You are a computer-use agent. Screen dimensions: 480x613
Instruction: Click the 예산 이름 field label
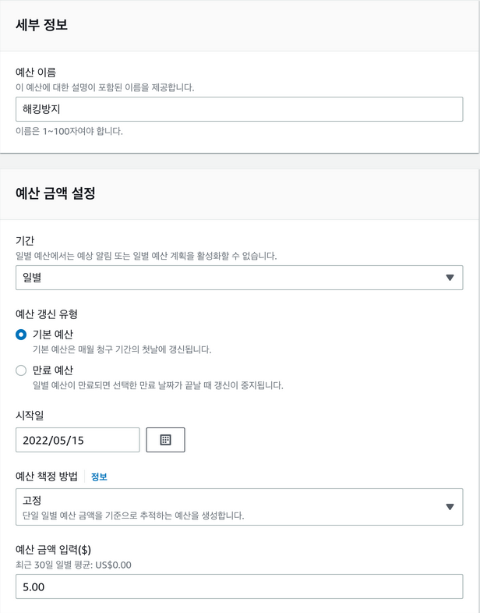coord(41,73)
